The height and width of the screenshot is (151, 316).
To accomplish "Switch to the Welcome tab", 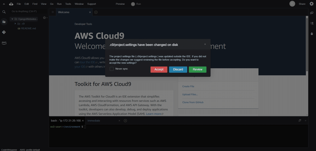I will point(64,12).
